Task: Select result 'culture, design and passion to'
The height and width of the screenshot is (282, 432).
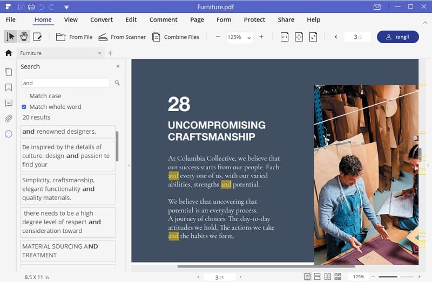Action: (x=67, y=156)
